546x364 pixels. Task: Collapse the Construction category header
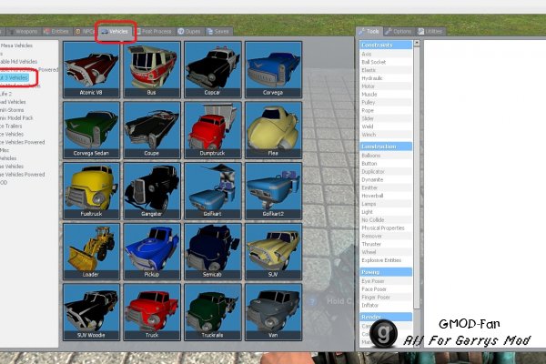point(386,147)
